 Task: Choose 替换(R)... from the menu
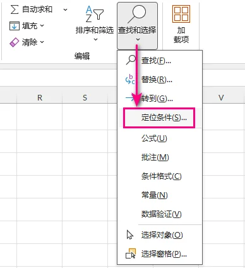click(160, 80)
